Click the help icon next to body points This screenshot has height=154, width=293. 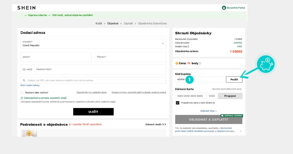coord(200,63)
